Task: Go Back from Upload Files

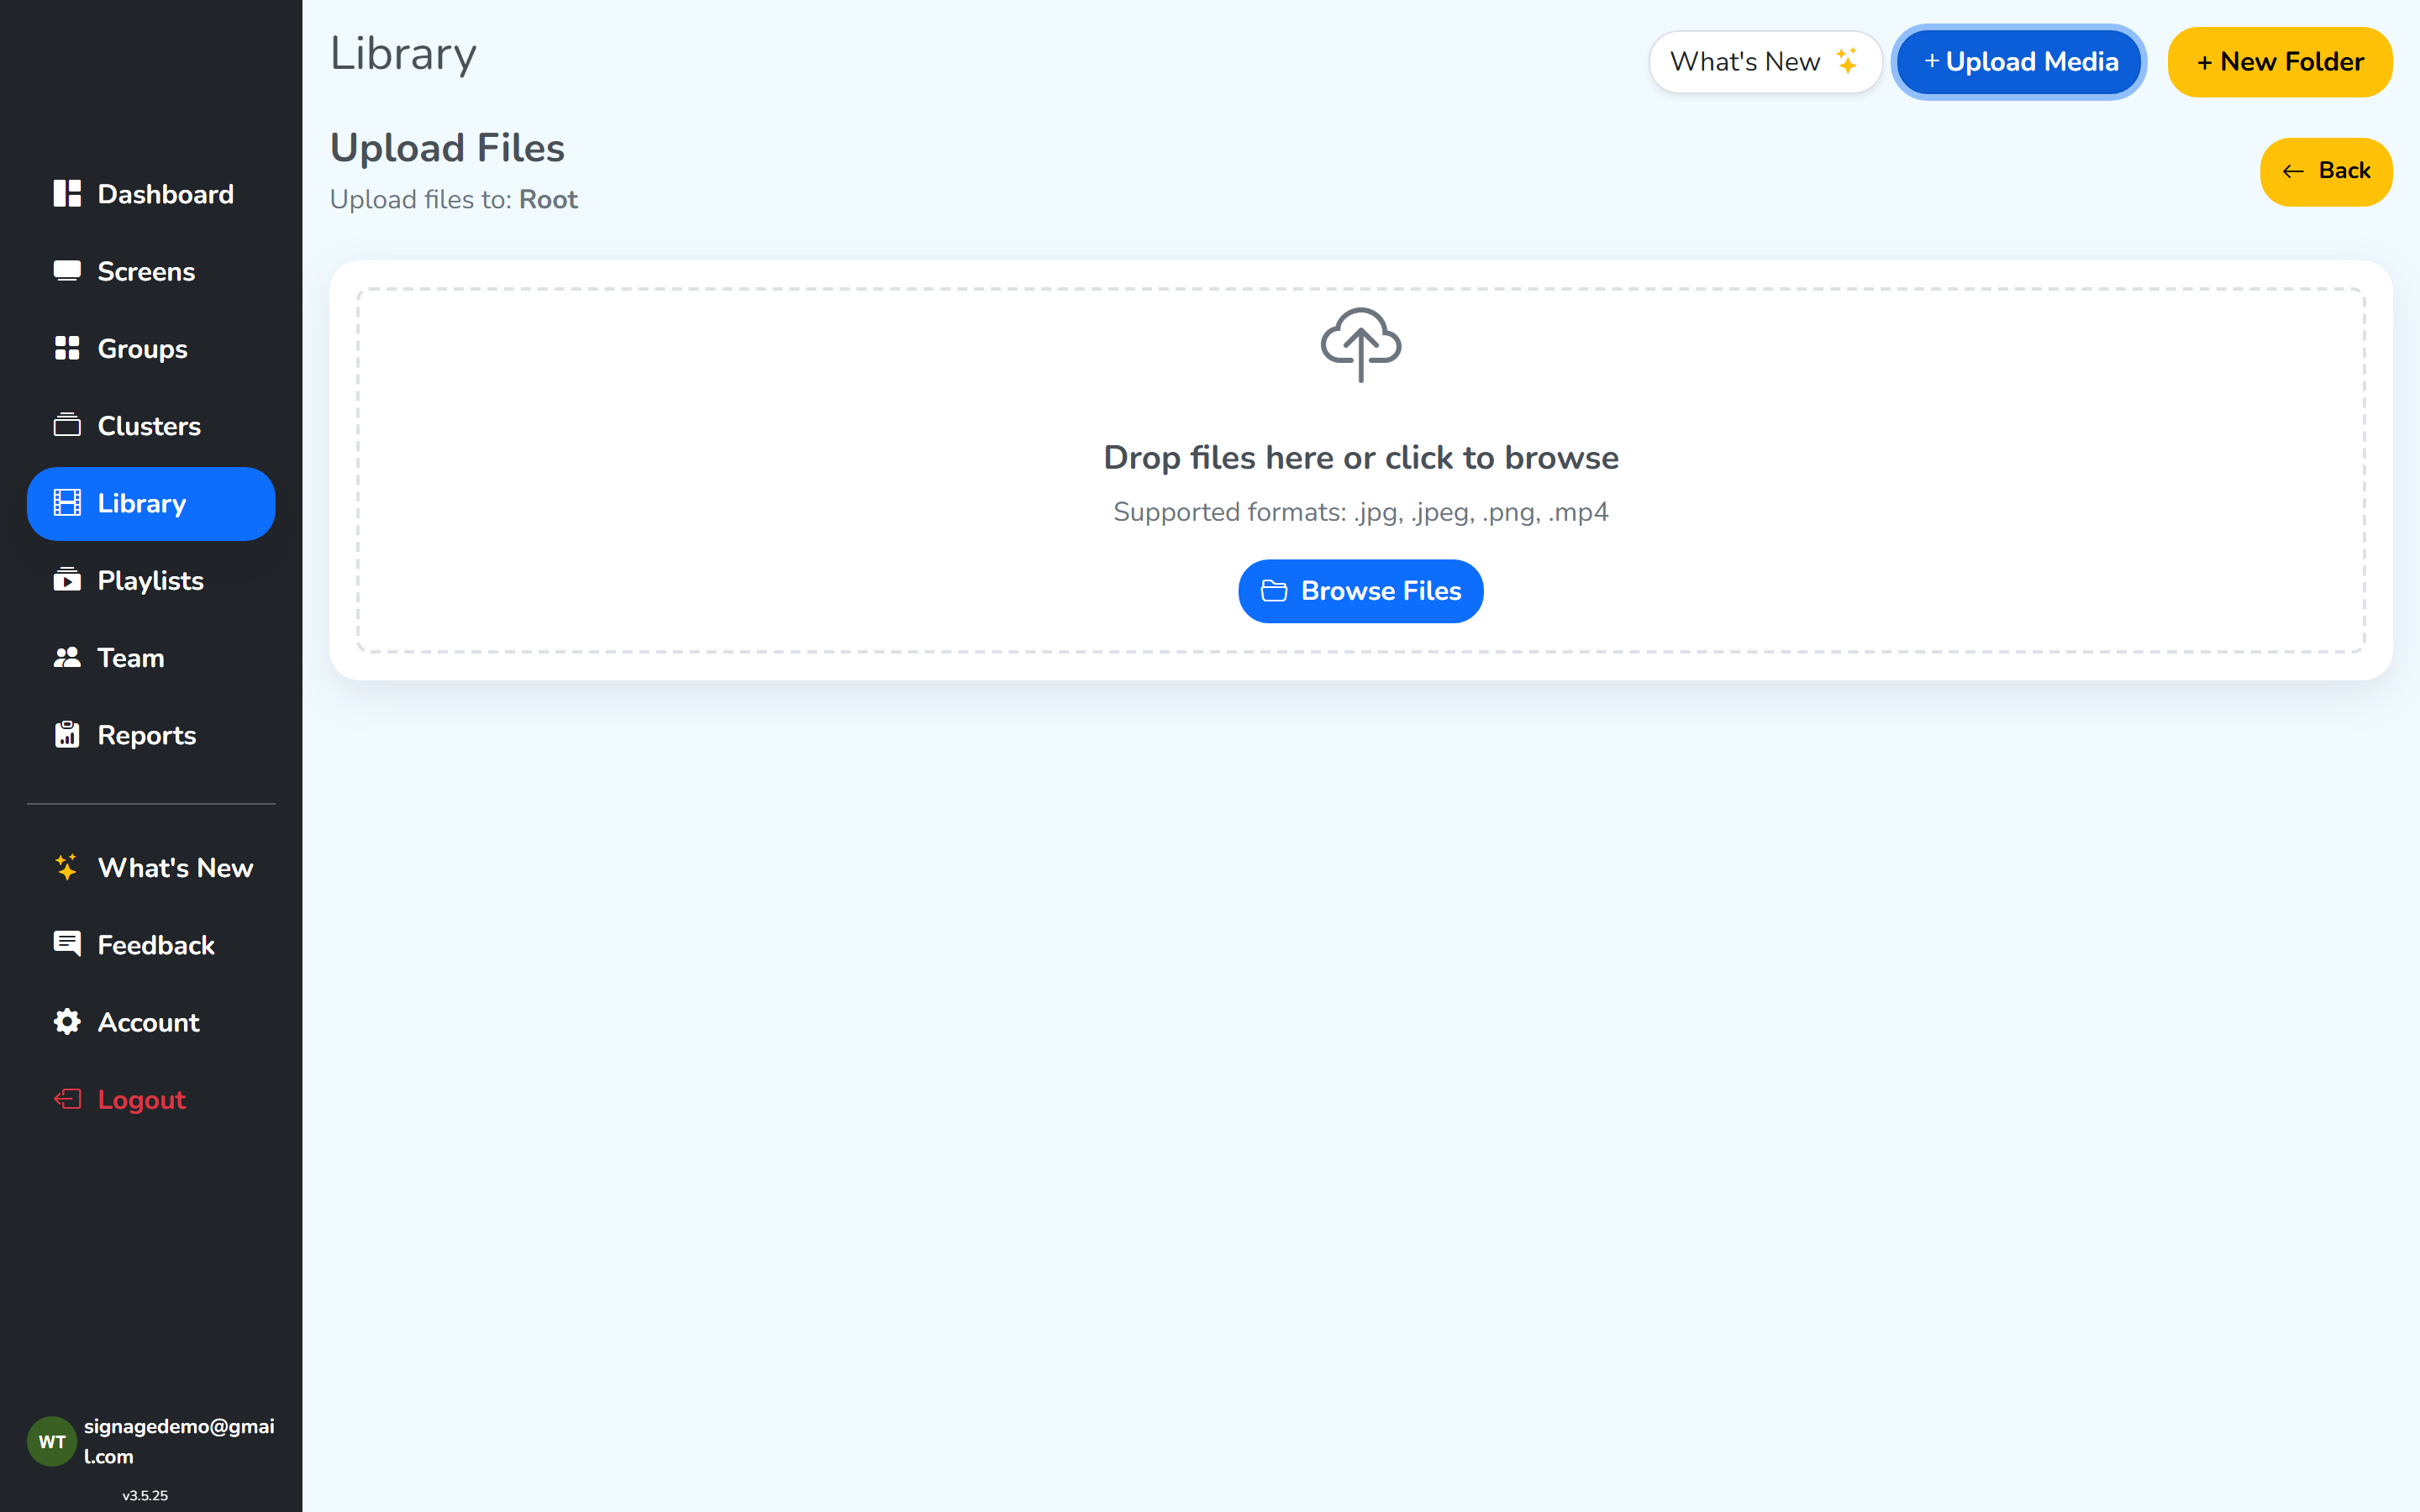Action: point(2326,171)
